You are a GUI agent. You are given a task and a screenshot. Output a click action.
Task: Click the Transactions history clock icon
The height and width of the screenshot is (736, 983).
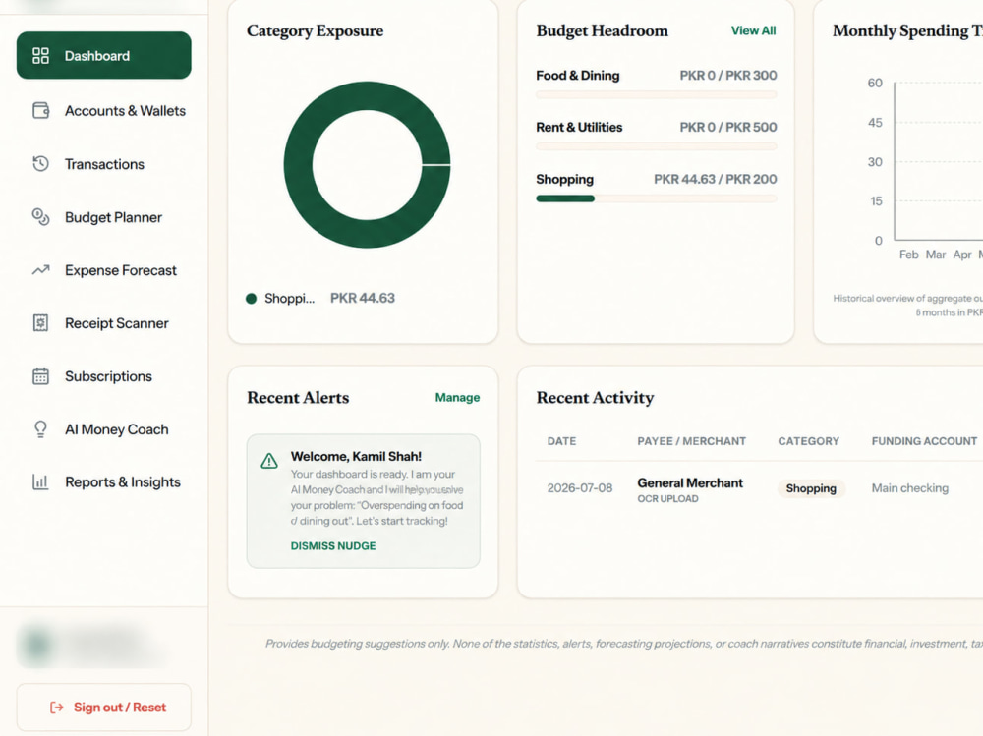[40, 164]
